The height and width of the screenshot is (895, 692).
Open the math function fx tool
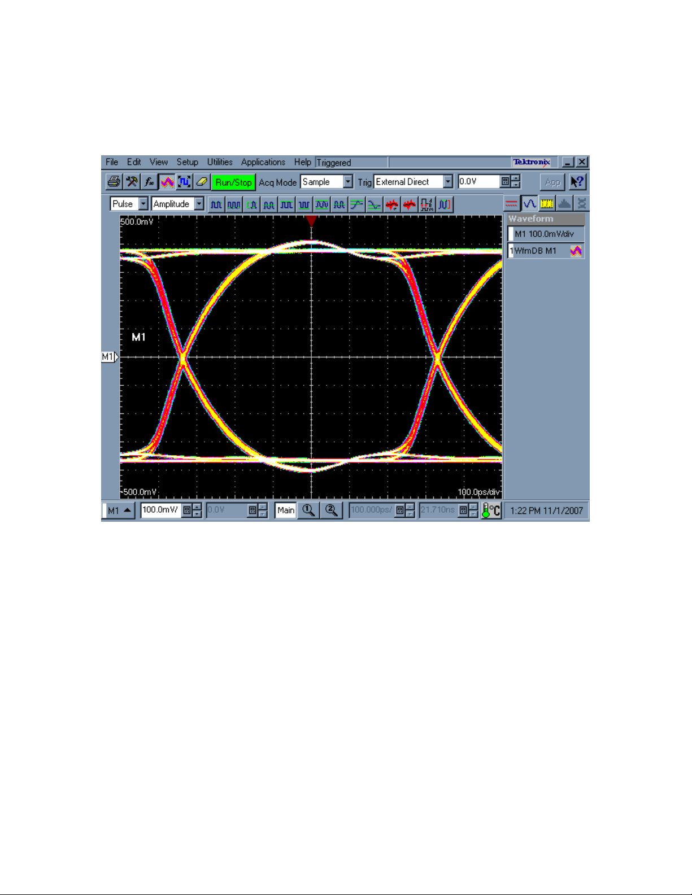149,182
